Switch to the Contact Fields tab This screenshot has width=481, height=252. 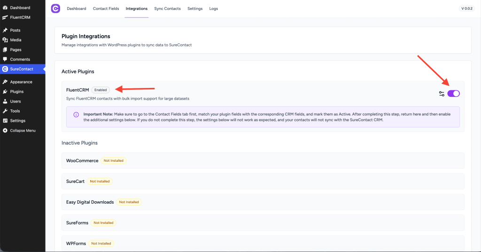point(106,8)
